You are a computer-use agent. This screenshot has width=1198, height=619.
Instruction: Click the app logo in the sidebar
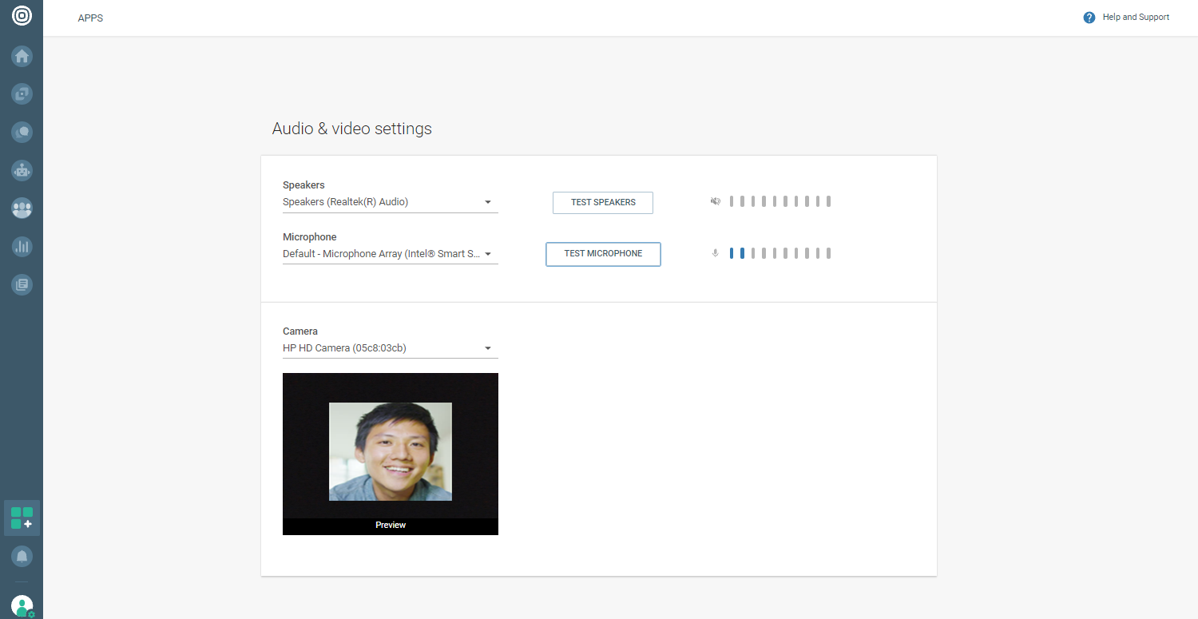click(x=22, y=16)
